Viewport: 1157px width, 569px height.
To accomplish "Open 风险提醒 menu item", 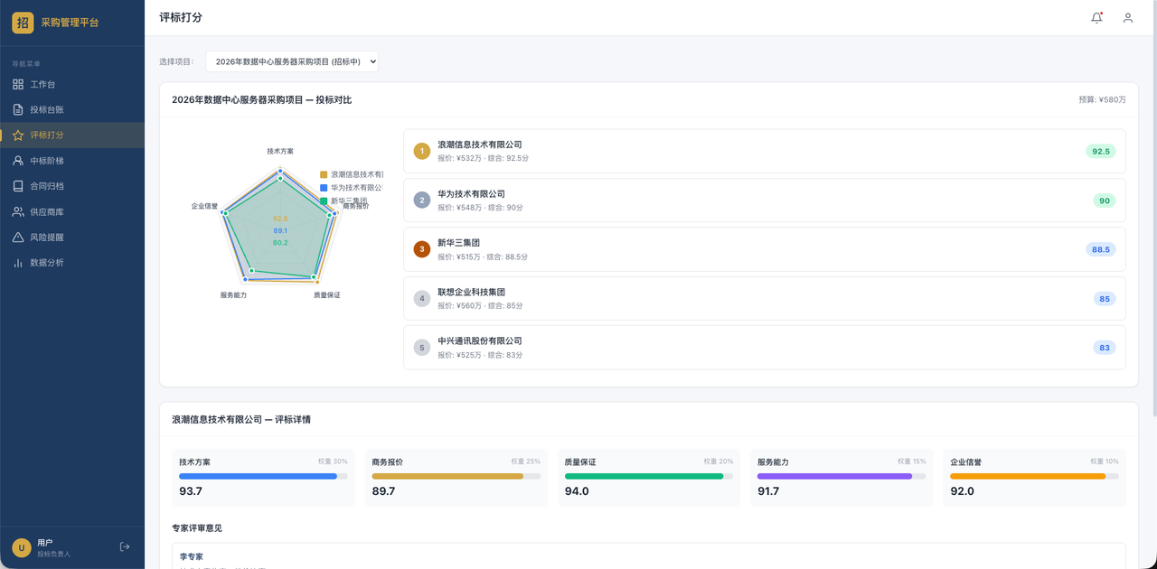I will tap(72, 237).
